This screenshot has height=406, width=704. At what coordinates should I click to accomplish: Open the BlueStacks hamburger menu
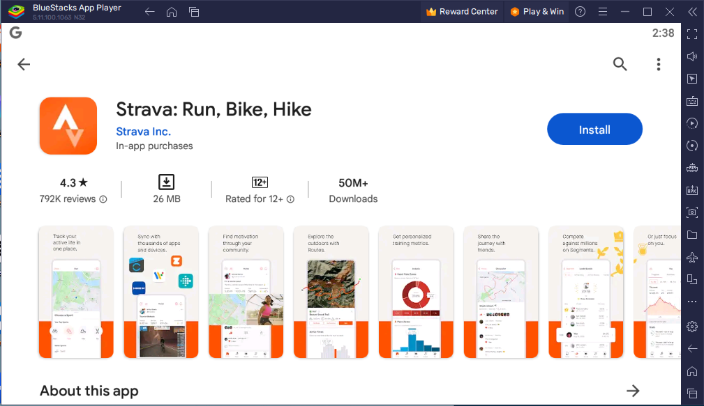point(603,12)
